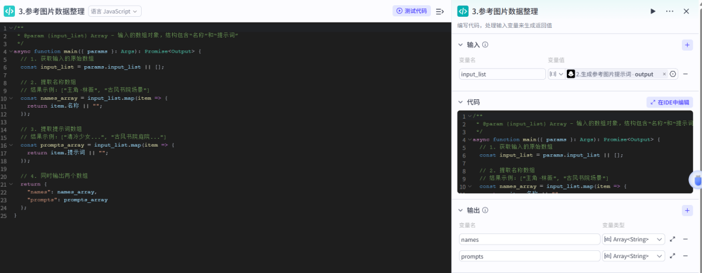Collapse the 输出 section
702x273 pixels.
tap(460, 210)
